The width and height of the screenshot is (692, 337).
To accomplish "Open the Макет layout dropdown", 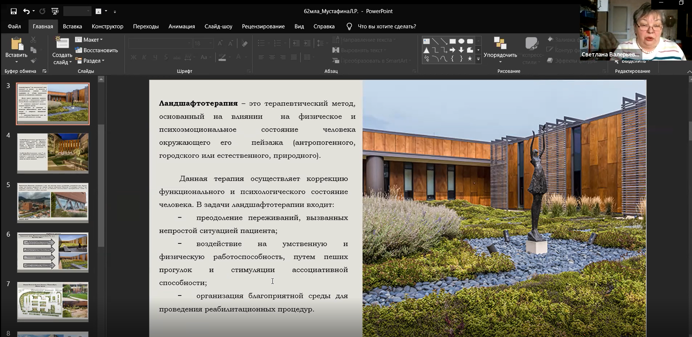I will click(89, 40).
